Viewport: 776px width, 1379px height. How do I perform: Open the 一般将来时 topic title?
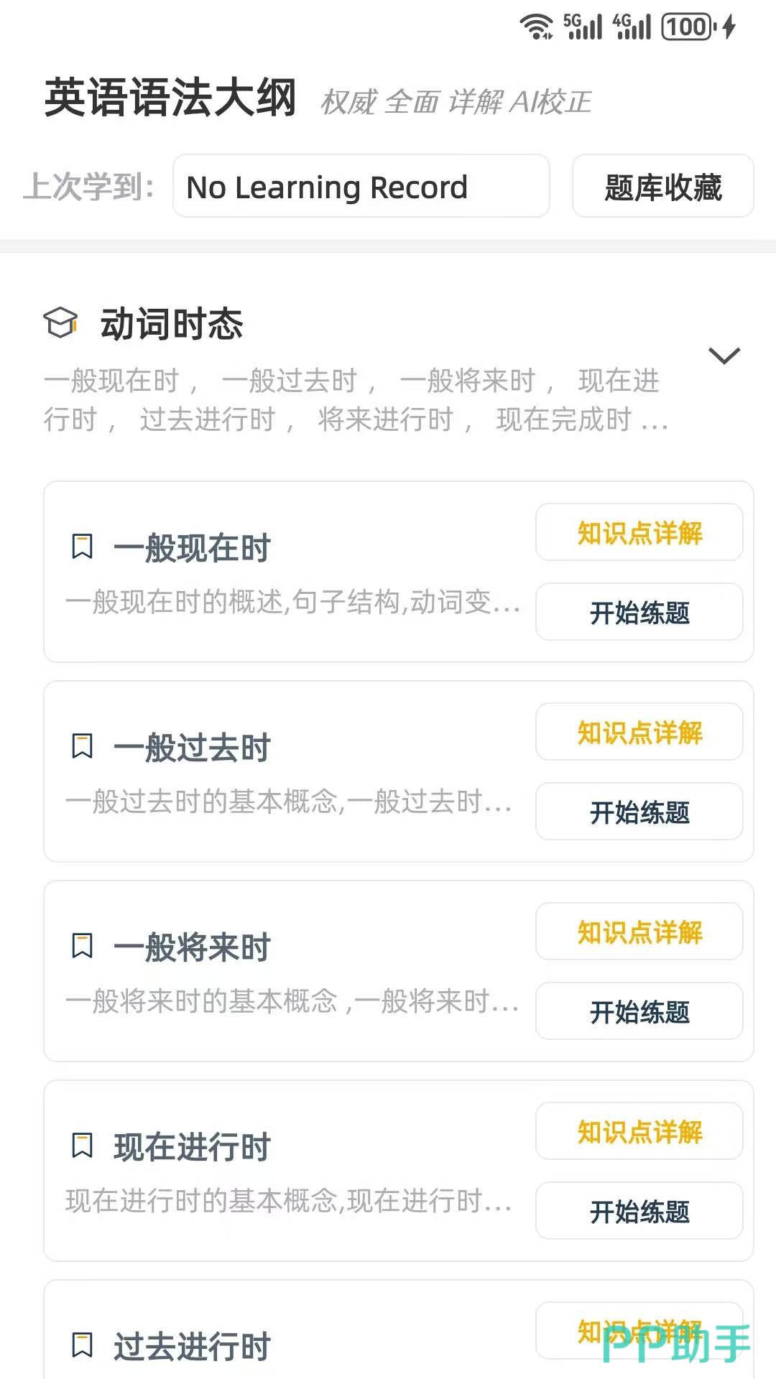tap(192, 947)
